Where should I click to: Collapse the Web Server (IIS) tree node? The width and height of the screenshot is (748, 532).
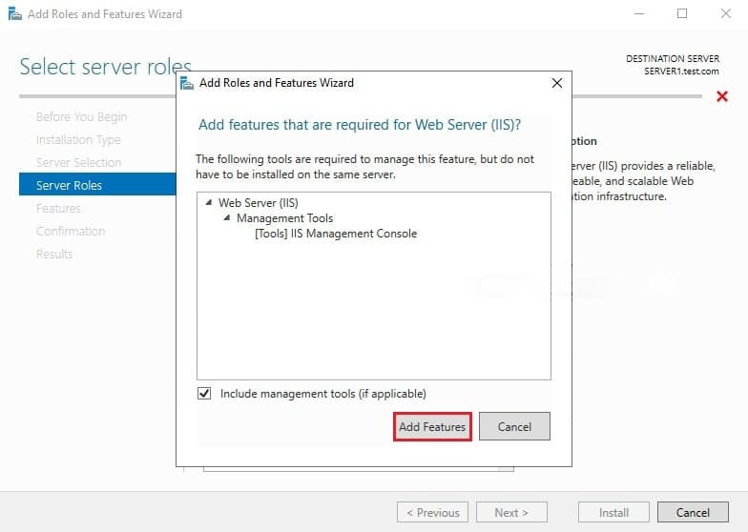point(209,202)
